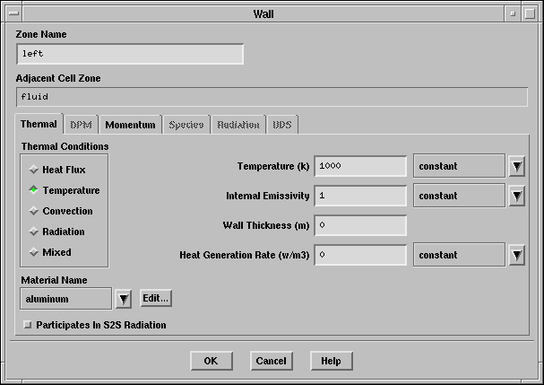
Task: Click the Heat Generation Rate constant box
Action: click(459, 255)
